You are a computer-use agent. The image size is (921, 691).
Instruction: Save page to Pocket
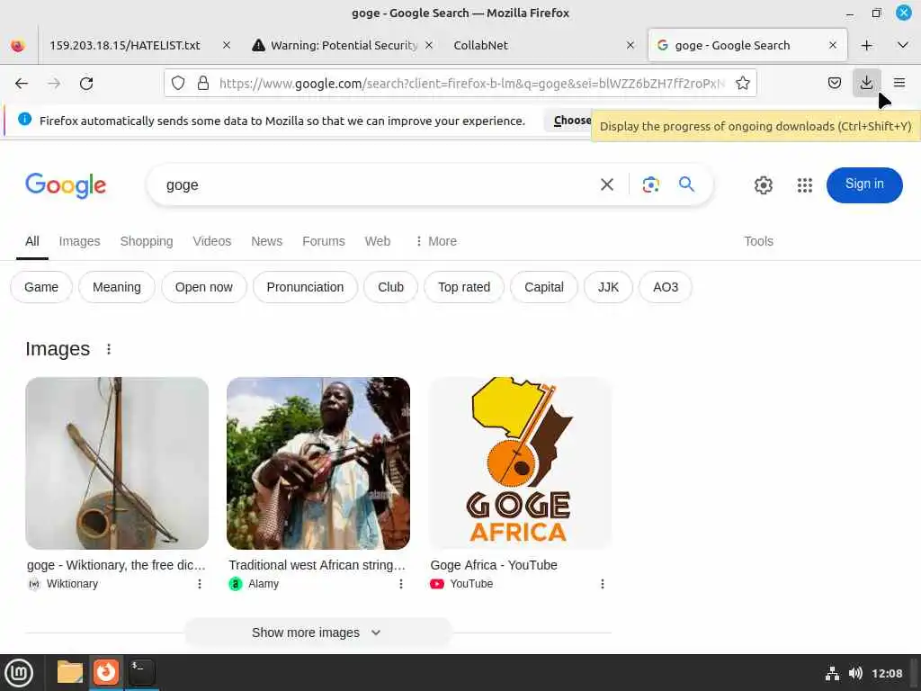(834, 83)
